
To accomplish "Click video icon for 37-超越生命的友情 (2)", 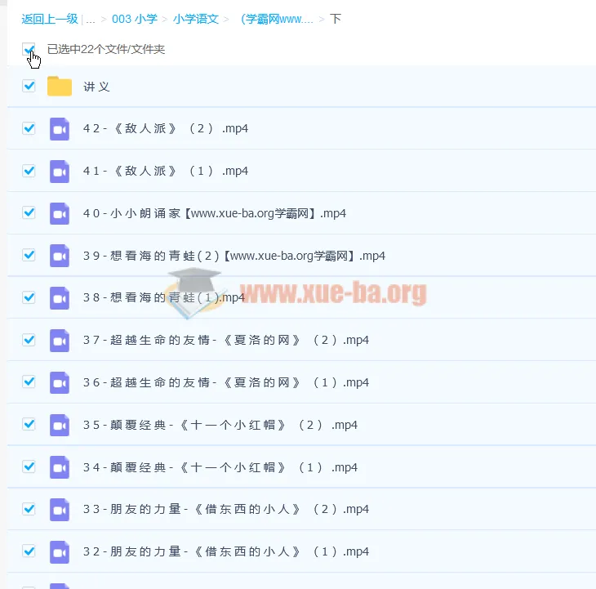I will pyautogui.click(x=60, y=341).
